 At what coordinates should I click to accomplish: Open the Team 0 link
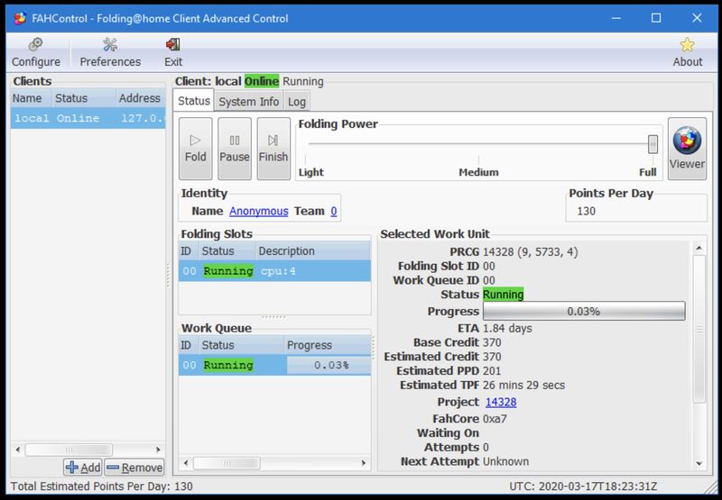point(333,211)
